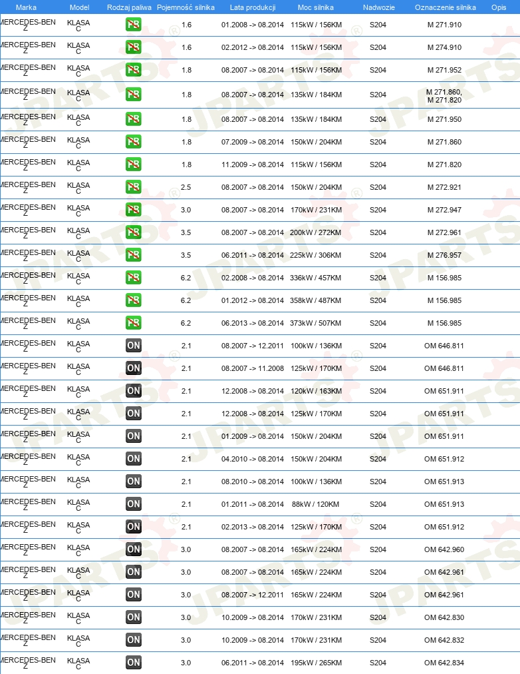Click the petrol icon in the 373kW / 507KM row
The width and height of the screenshot is (520, 674).
pos(134,323)
